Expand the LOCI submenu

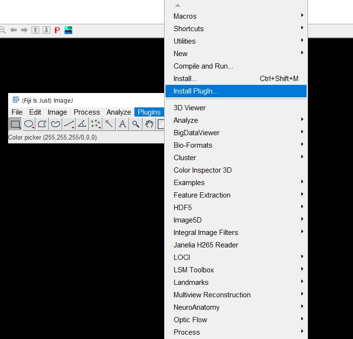pos(236,257)
